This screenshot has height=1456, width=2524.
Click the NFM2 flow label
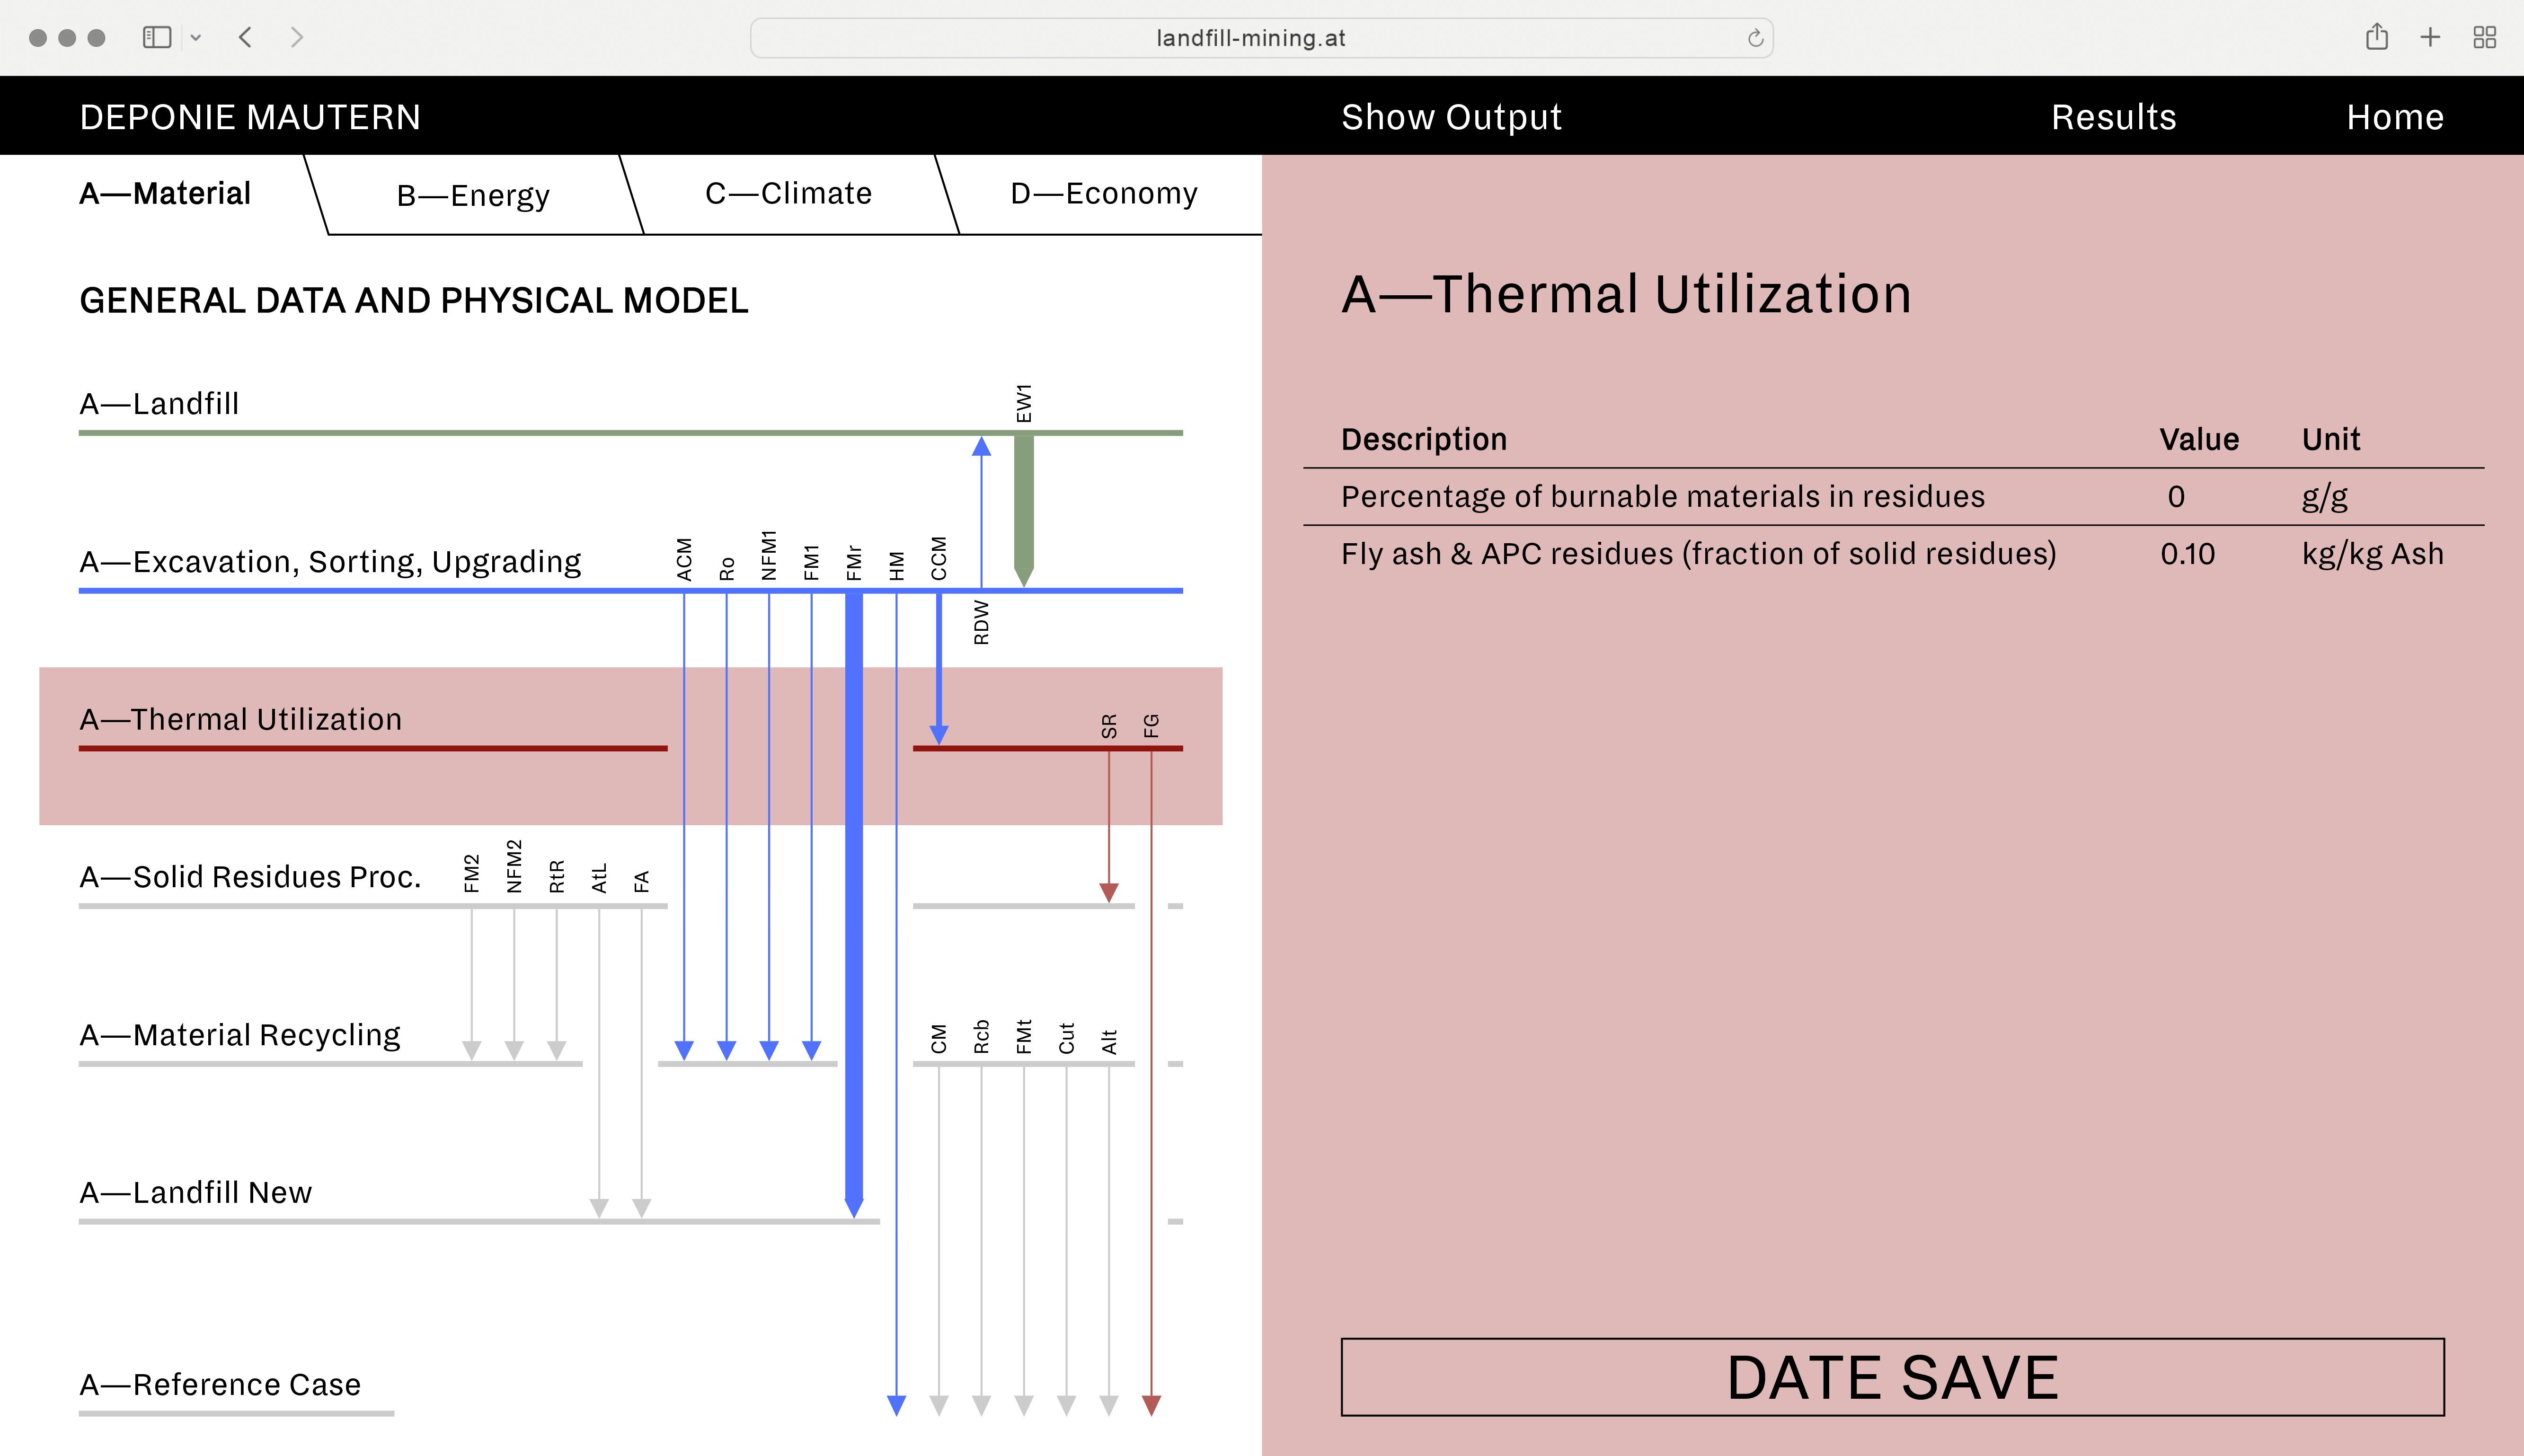pyautogui.click(x=514, y=866)
